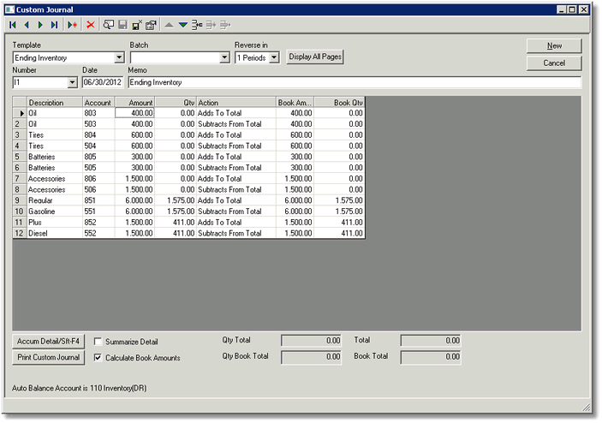Click the green down triangle icon
The width and height of the screenshot is (602, 423).
coord(183,25)
